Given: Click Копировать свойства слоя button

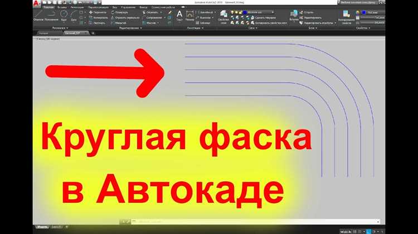Looking at the screenshot, I should 269,23.
